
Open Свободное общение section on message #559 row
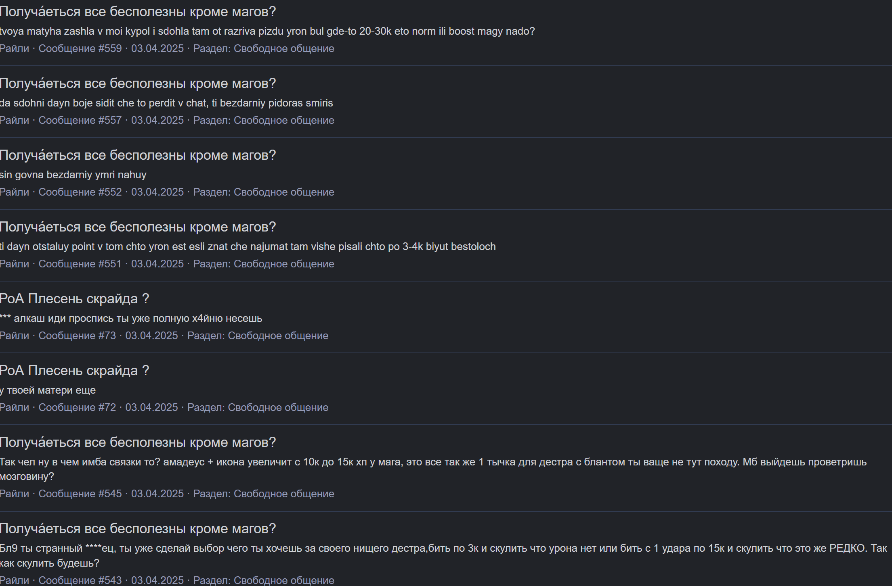[x=283, y=48]
